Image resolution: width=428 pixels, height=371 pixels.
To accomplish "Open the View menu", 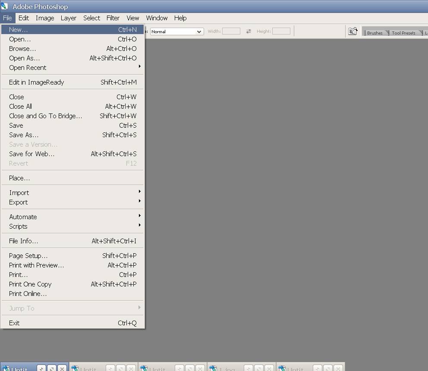I will (x=133, y=18).
